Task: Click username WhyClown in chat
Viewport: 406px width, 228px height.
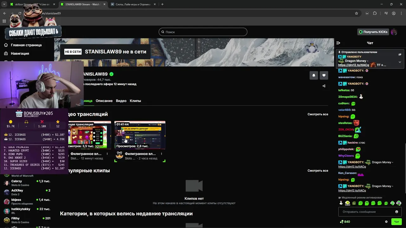Action: tap(346, 156)
